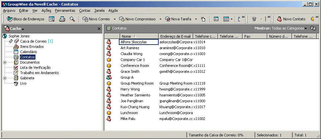Open the dropdown arrow beside Novo Compromisso

(x=160, y=19)
